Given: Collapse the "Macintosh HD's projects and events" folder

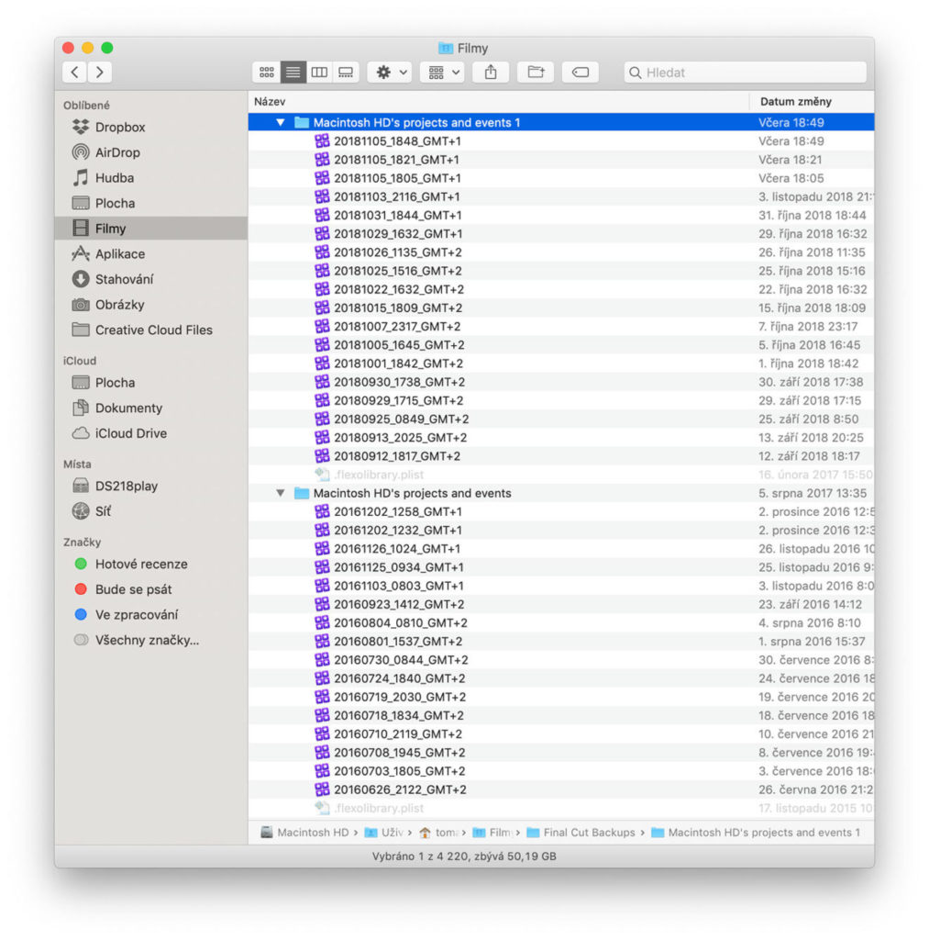Looking at the screenshot, I should (x=280, y=493).
